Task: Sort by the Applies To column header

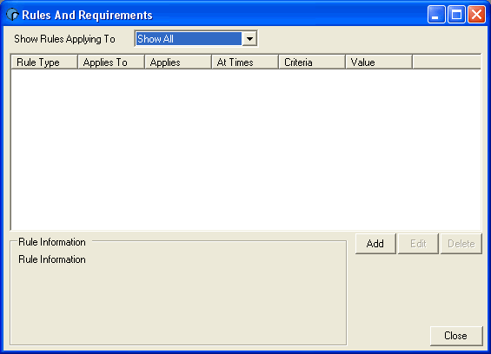Action: [111, 62]
